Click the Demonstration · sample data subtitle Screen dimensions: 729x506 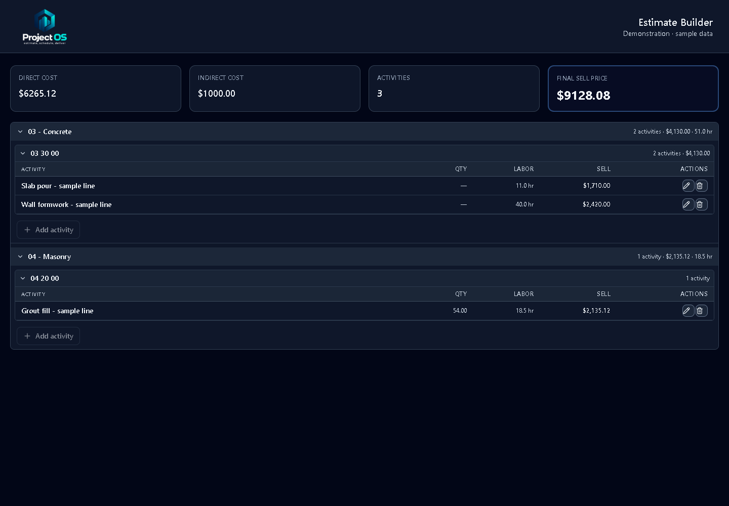pos(668,34)
